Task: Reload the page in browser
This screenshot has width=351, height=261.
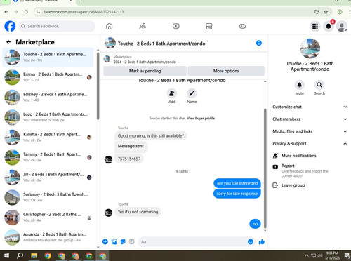Action: pyautogui.click(x=26, y=12)
